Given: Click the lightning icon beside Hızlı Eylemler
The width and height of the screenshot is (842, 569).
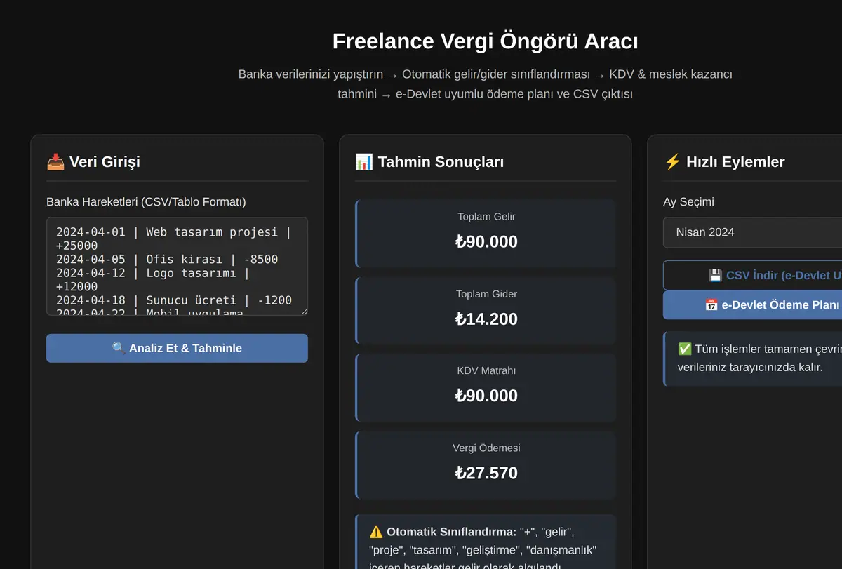Looking at the screenshot, I should click(672, 162).
